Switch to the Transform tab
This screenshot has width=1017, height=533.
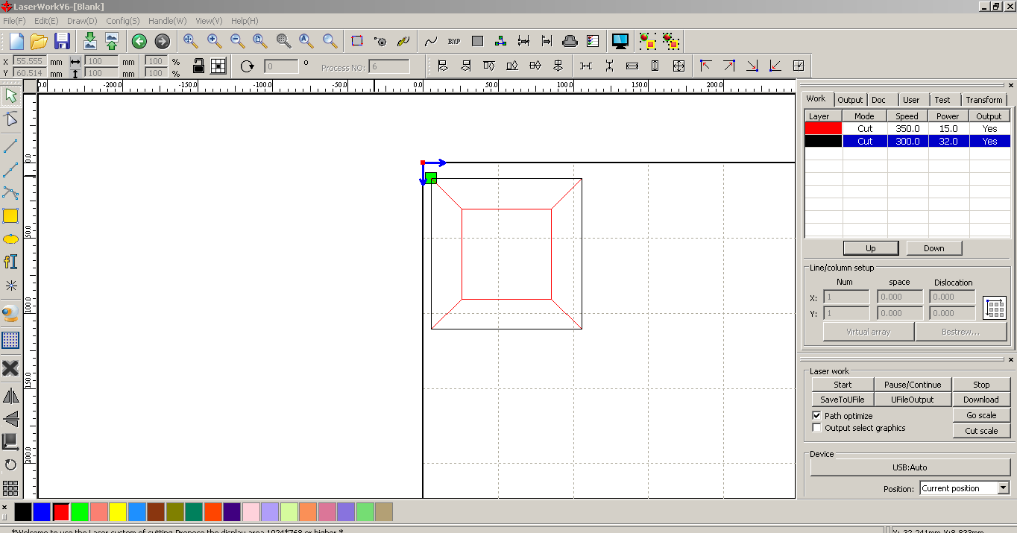(x=984, y=99)
